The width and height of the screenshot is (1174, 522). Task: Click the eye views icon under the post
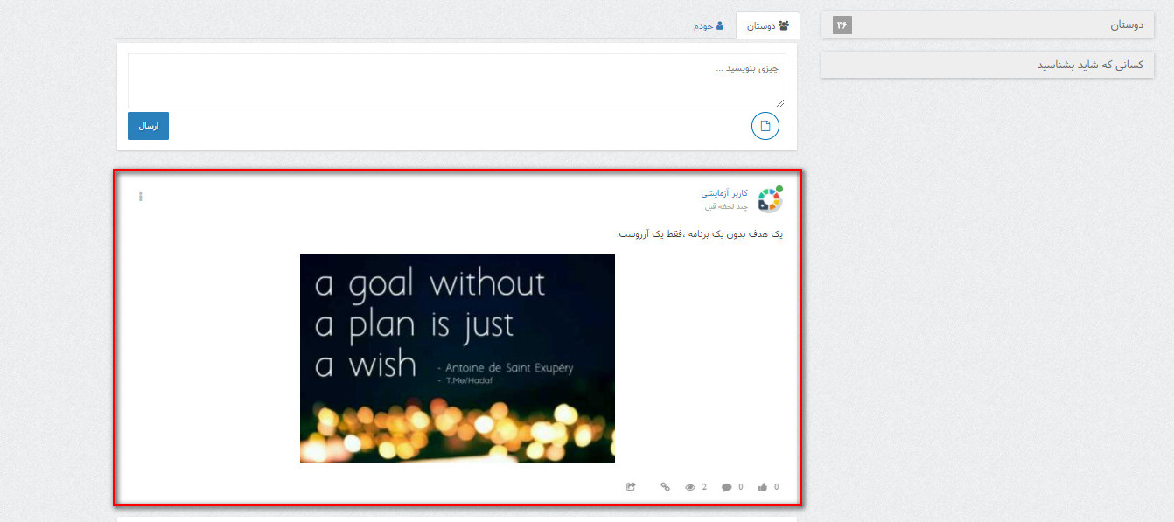point(689,488)
